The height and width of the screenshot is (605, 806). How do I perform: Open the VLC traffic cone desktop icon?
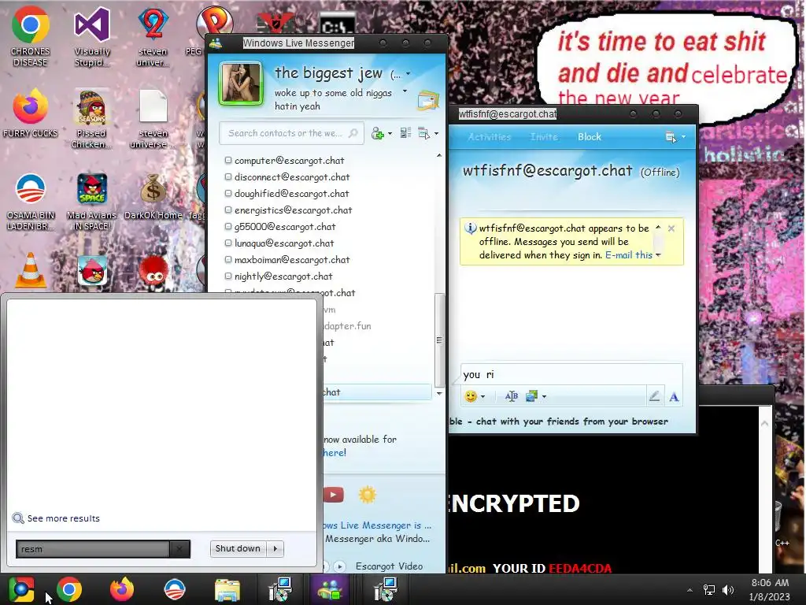(x=31, y=269)
